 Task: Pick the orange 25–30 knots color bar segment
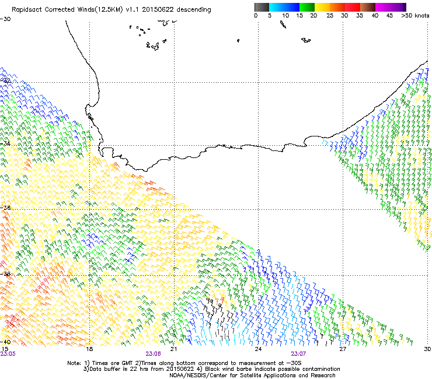337,7
